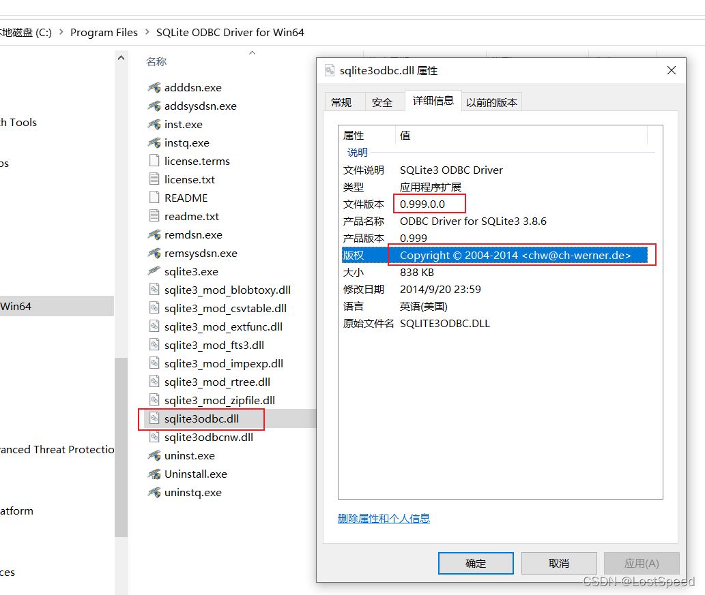
Task: Close the sqlite3odbc.dll properties dialog
Action: tap(672, 70)
